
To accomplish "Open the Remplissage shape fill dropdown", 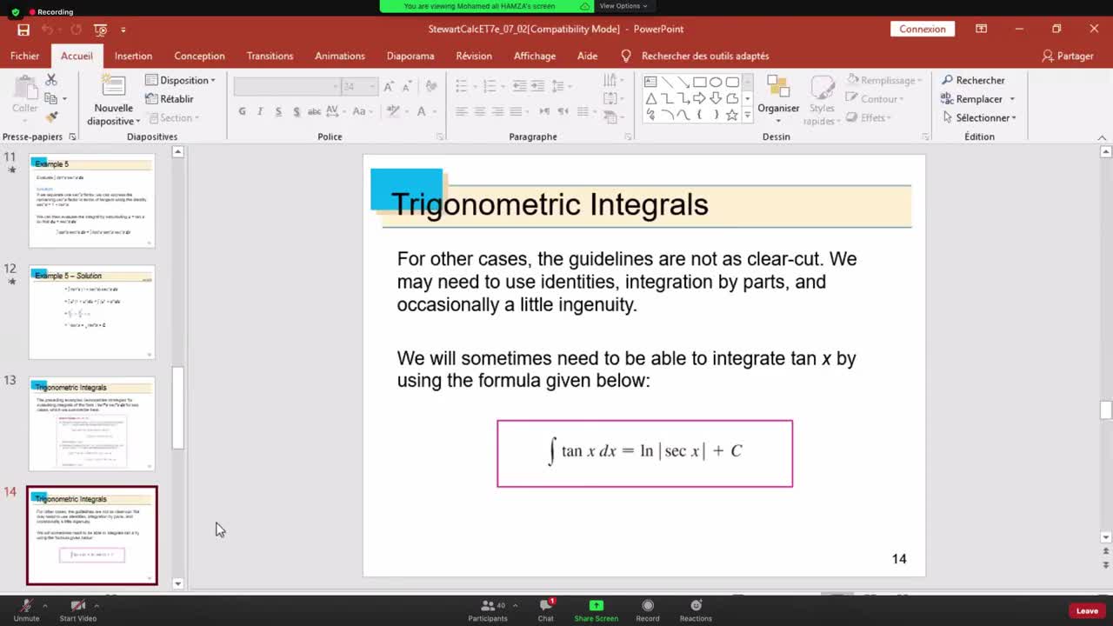I will tap(883, 80).
